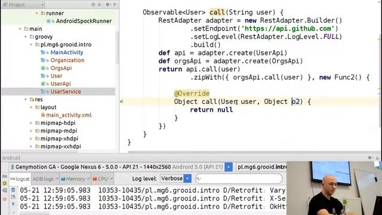Image resolution: width=382 pixels, height=215 pixels.
Task: Click the project tree vertical scrollbar
Action: (118, 48)
